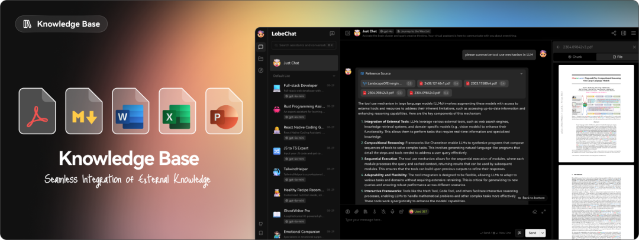The image size is (639, 240).
Task: Select the Just Chat session
Action: coord(304,63)
